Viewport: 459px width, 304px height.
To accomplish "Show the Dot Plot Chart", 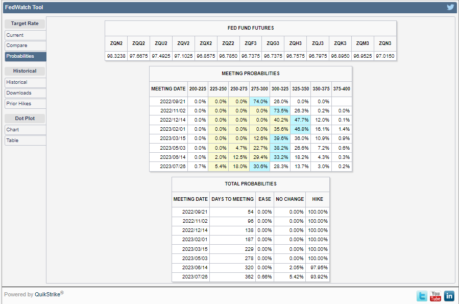I will coord(26,130).
